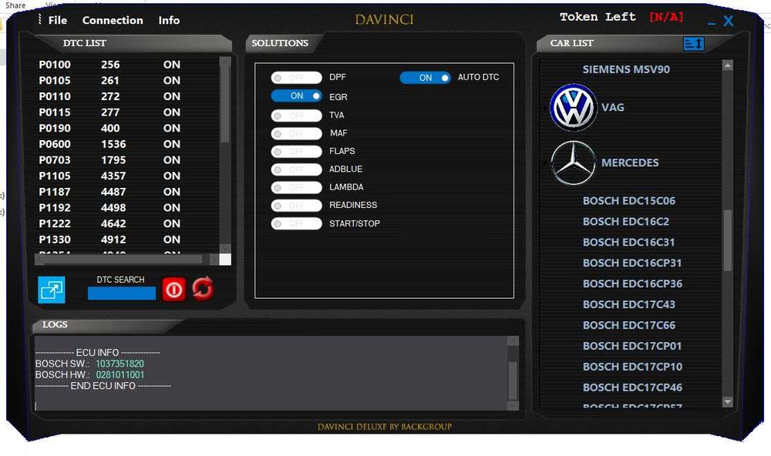771x456 pixels.
Task: Toggle the TVA switch
Action: [297, 116]
